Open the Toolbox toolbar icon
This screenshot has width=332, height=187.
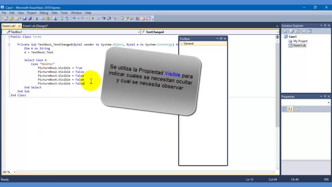(132, 19)
